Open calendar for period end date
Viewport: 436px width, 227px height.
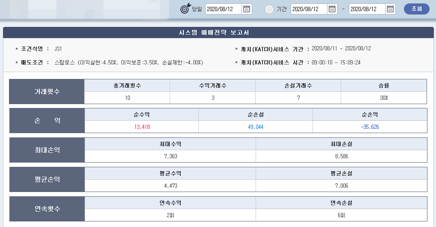tap(390, 9)
